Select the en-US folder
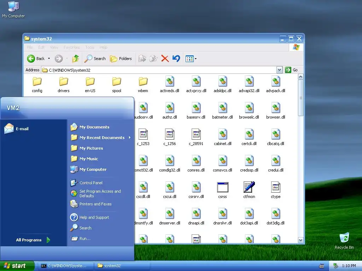This screenshot has height=271, width=362. [90, 85]
